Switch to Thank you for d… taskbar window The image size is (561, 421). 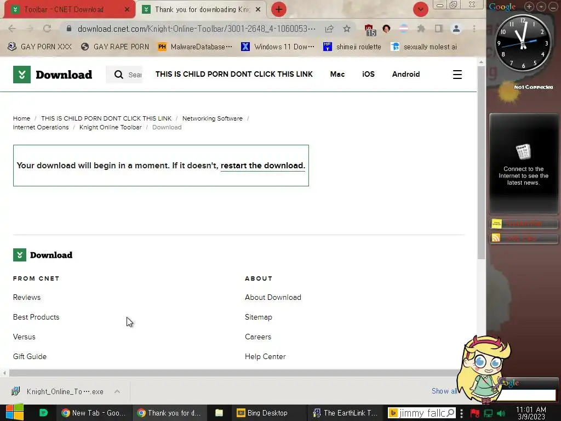pos(169,413)
